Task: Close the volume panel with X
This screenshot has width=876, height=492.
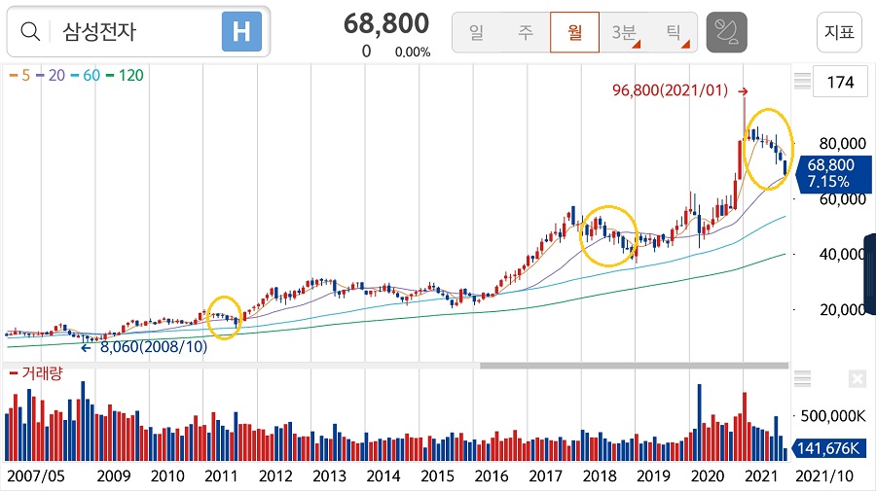Action: point(857,379)
